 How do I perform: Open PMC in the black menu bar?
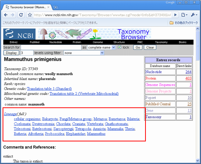tap(140, 42)
